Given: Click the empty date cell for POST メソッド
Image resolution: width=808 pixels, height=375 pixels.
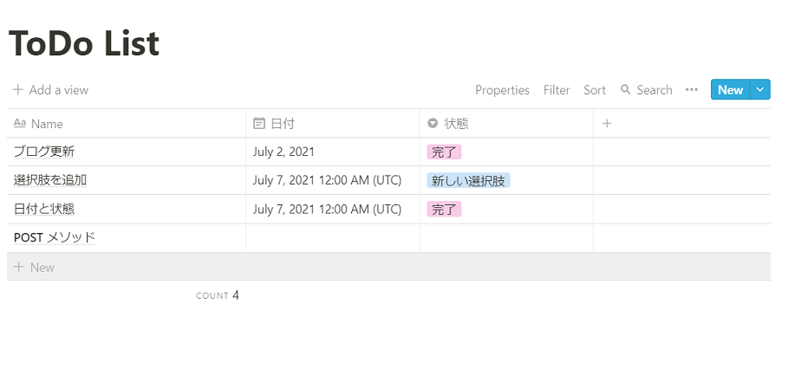Looking at the screenshot, I should pyautogui.click(x=332, y=238).
